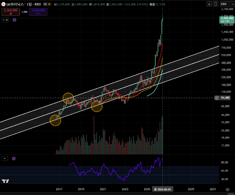
Task: Click the 550,000 price scale label
Action: pos(226,55)
